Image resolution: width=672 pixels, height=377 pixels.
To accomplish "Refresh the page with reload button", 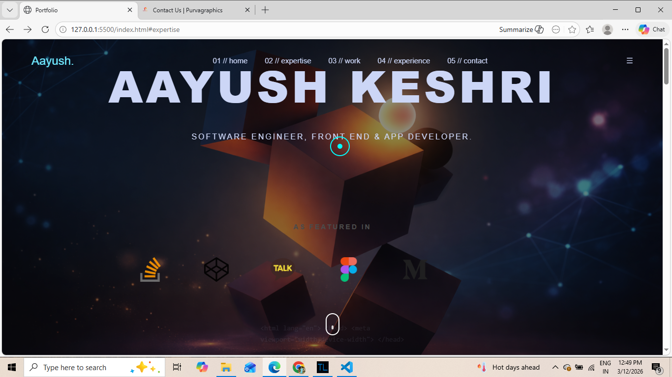I will (45, 29).
